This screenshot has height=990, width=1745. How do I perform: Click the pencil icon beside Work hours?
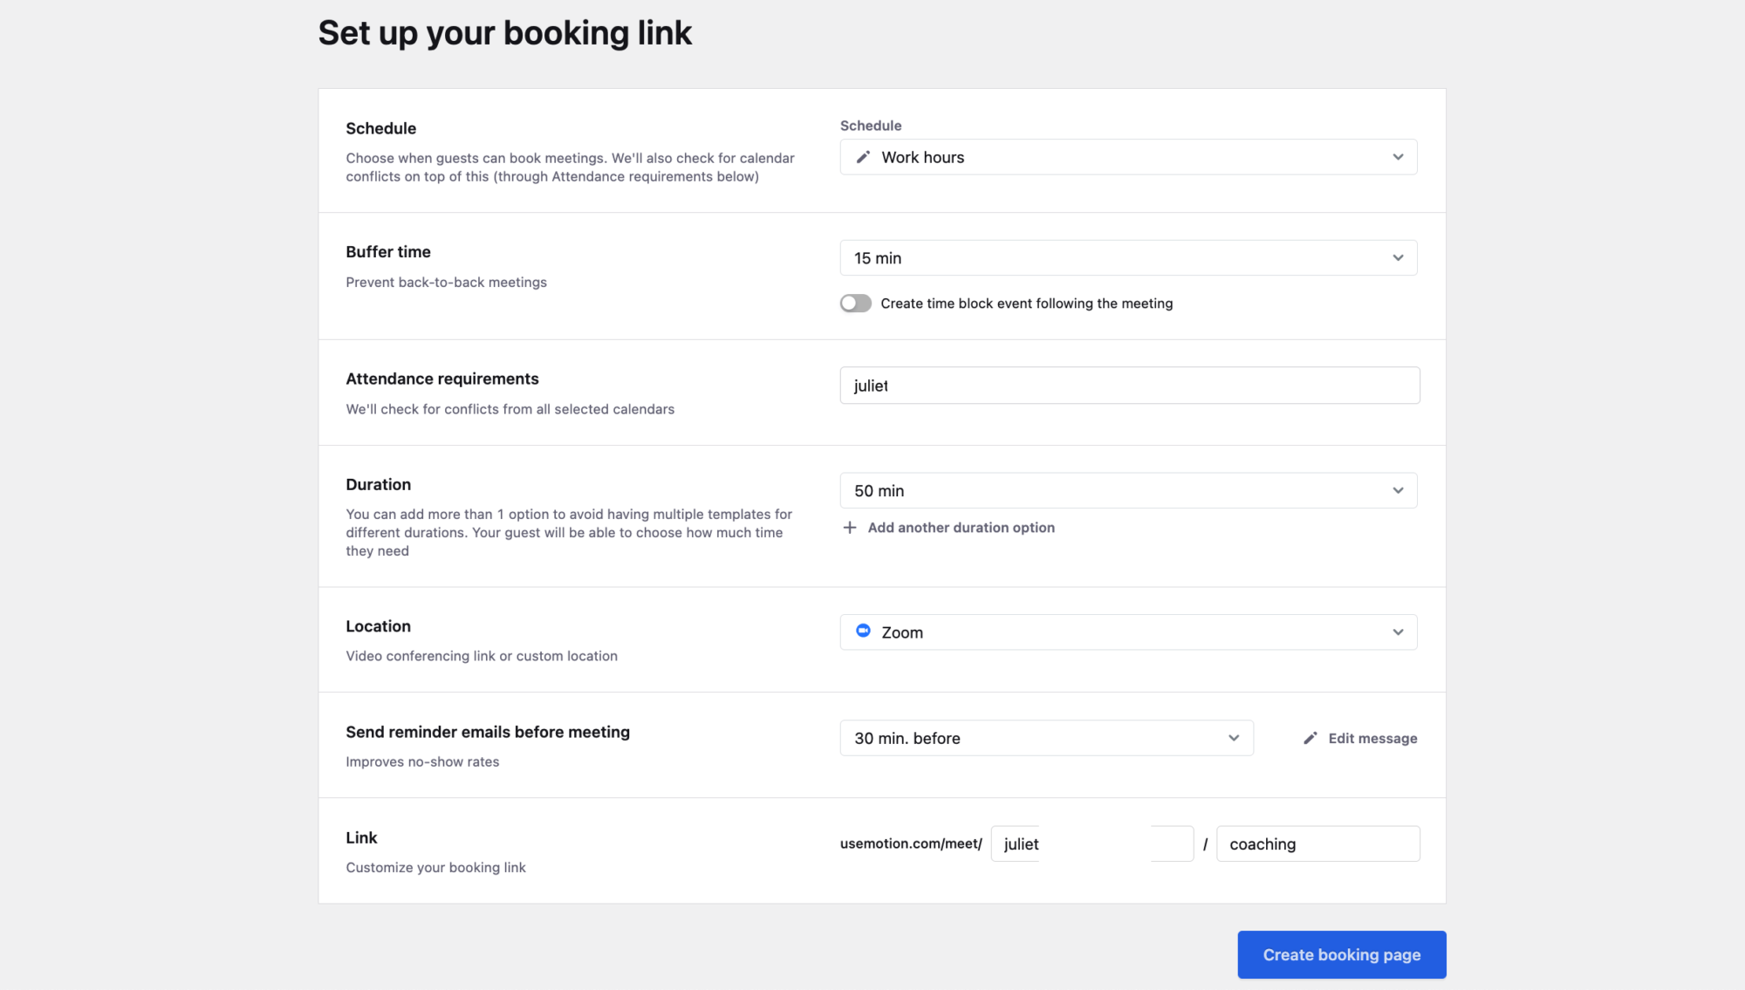click(863, 157)
